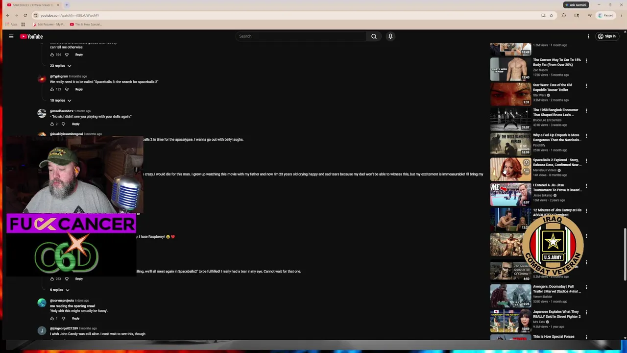This screenshot has height=353, width=627.
Task: Open Star Wars: Fate of the Old Republic title
Action: point(553,87)
